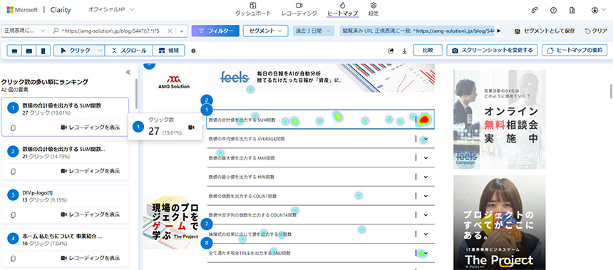
Task: Select the tablet device view icon
Action: [29, 51]
